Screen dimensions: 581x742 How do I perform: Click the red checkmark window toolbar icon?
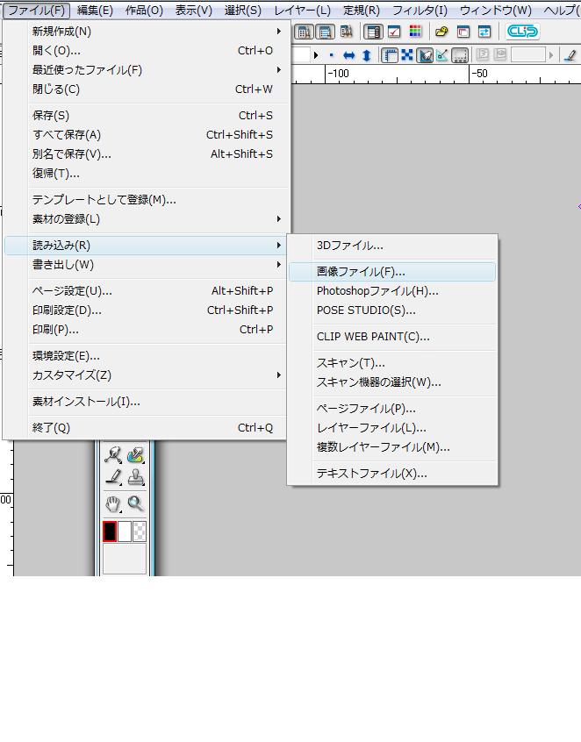394,32
